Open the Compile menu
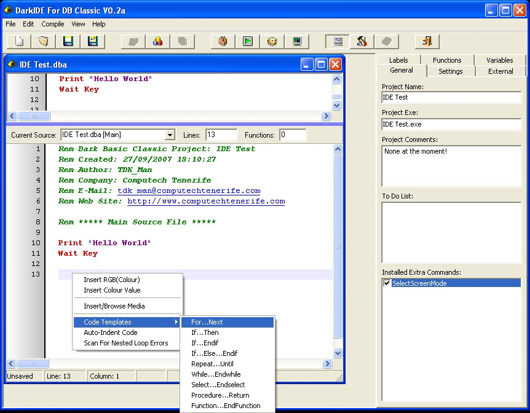Image resolution: width=530 pixels, height=413 pixels. tap(53, 24)
